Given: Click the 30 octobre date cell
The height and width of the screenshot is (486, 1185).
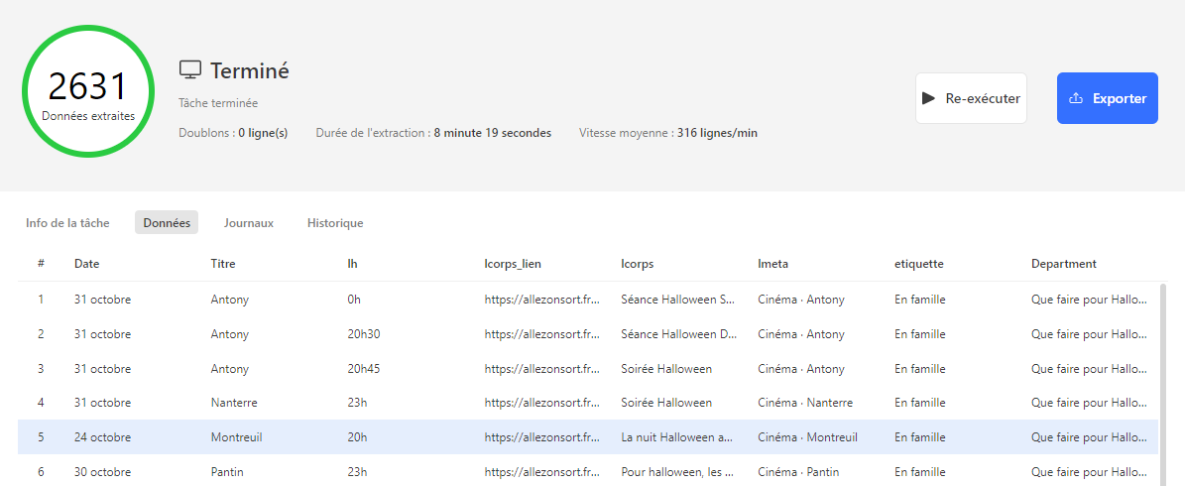Looking at the screenshot, I should click(x=103, y=472).
